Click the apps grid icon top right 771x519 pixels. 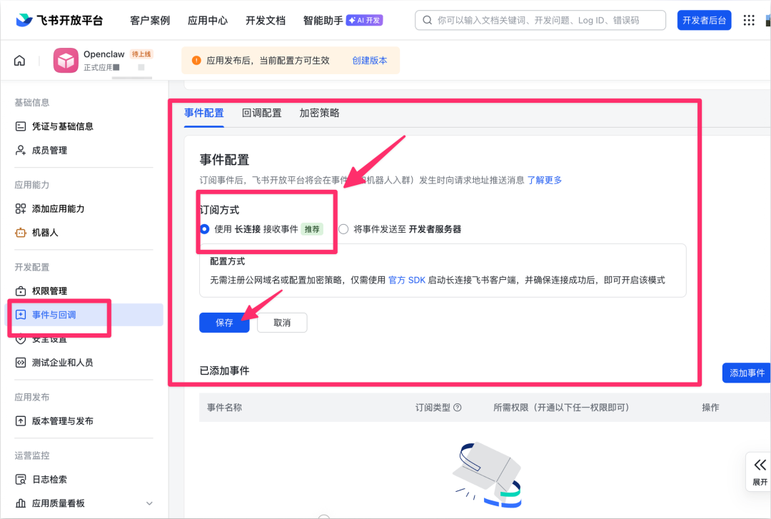point(748,20)
